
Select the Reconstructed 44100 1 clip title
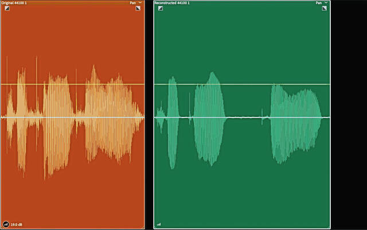pos(173,3)
